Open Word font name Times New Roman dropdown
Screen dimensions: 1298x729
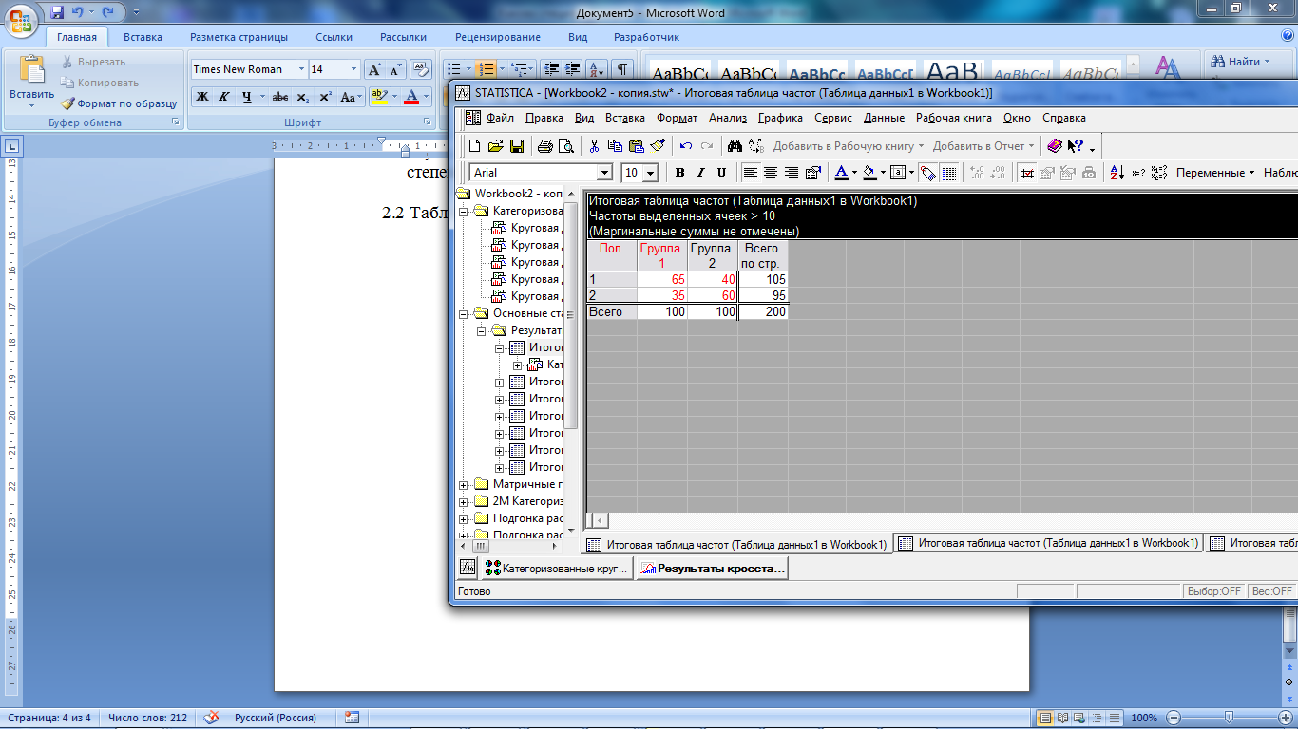click(302, 69)
